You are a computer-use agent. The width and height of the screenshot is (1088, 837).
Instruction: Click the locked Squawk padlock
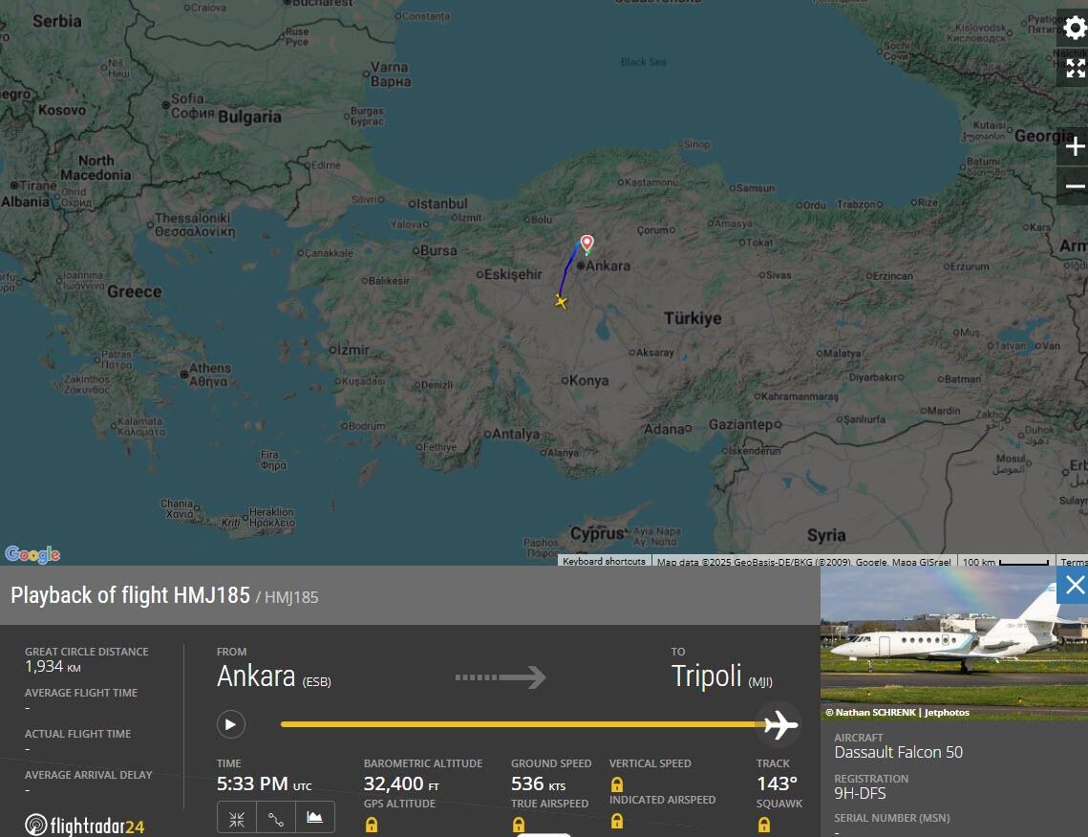[x=764, y=825]
